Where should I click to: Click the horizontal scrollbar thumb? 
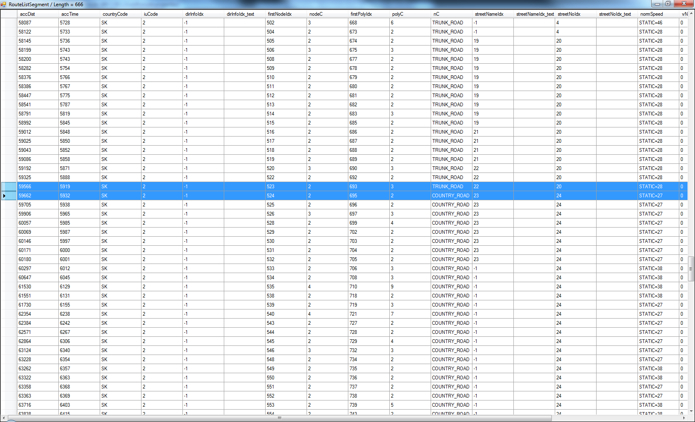279,418
